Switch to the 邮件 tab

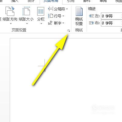pos(87,1)
